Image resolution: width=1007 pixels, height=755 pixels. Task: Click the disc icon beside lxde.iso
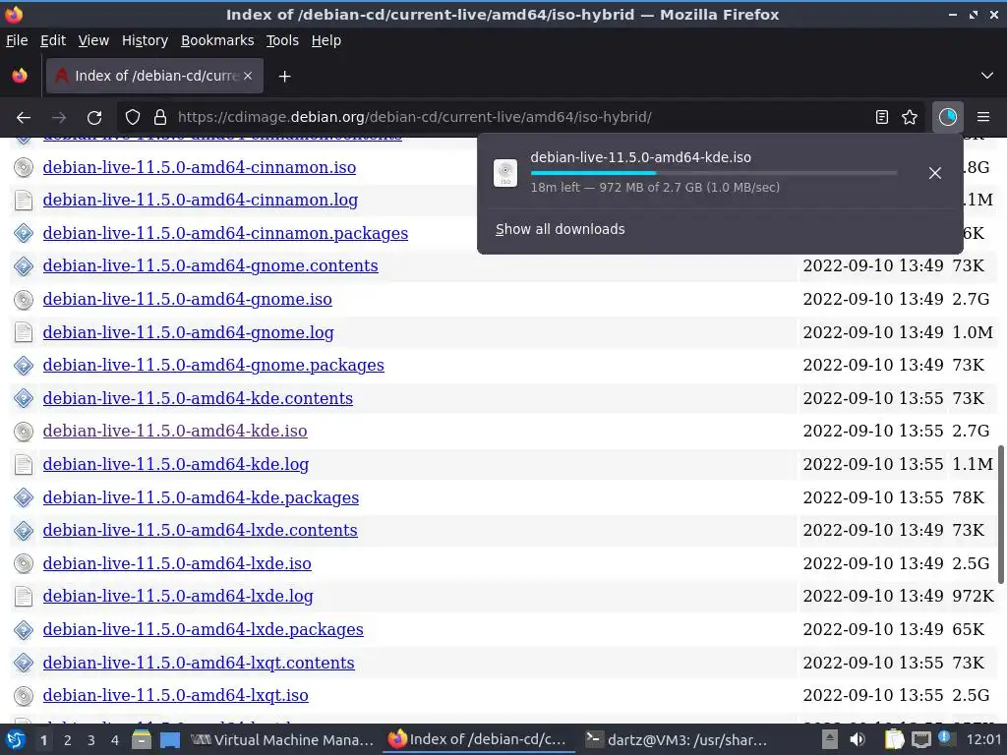pyautogui.click(x=24, y=564)
